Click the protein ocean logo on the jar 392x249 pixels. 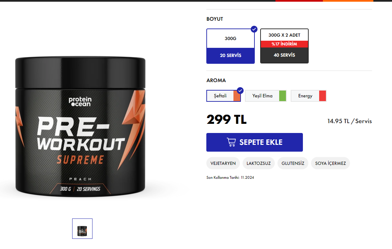[x=80, y=101]
